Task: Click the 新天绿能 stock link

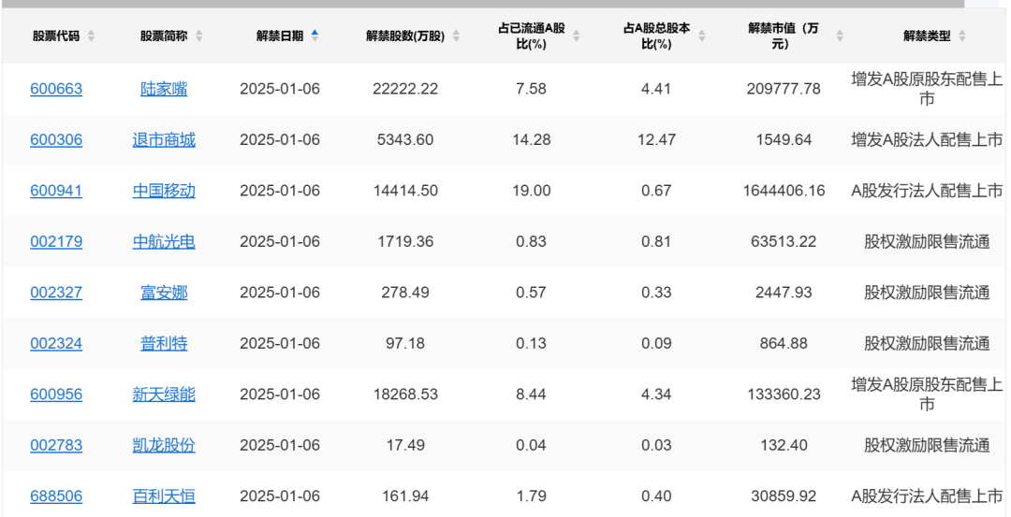Action: point(164,395)
